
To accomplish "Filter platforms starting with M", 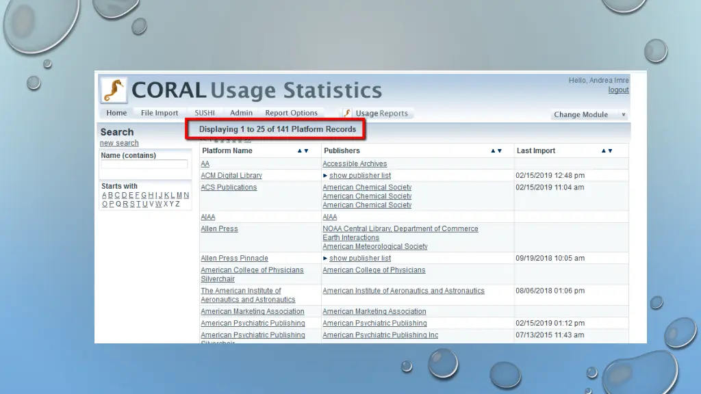I will click(179, 195).
